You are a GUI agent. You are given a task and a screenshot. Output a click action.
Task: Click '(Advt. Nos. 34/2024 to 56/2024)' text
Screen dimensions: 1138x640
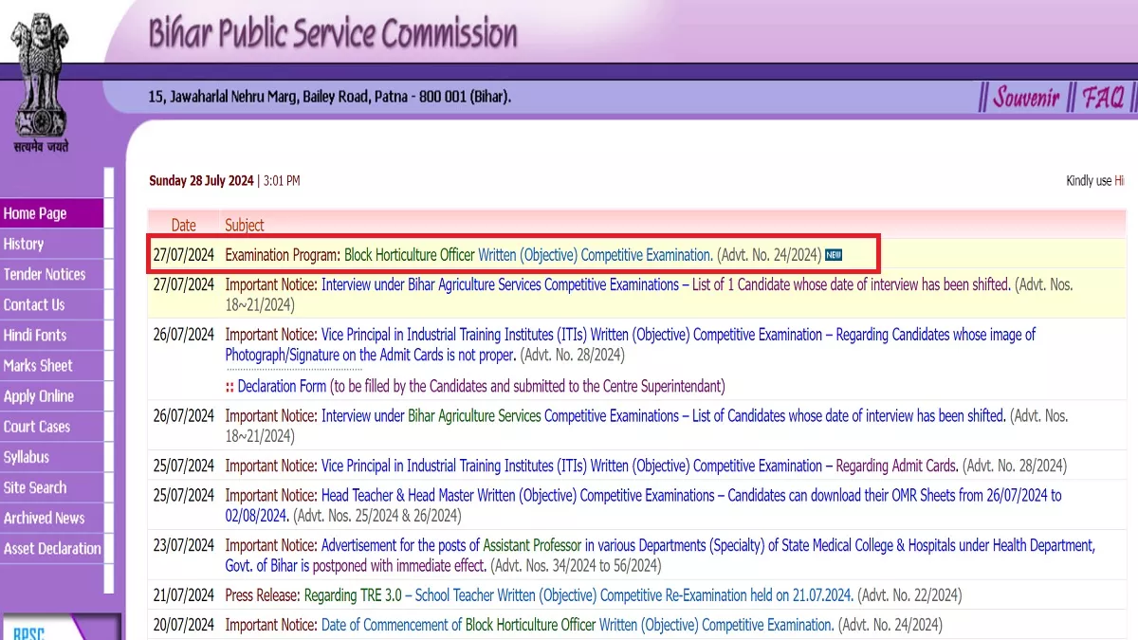(576, 565)
